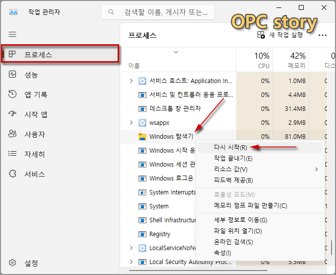The height and width of the screenshot is (275, 336).
Task: Click the Windows 시작 응용 process icon
Action: [142, 151]
